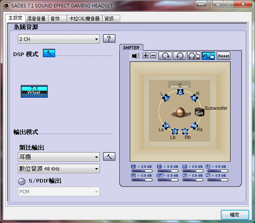Select the Center speaker in the room
This screenshot has width=255, height=223.
(x=180, y=92)
